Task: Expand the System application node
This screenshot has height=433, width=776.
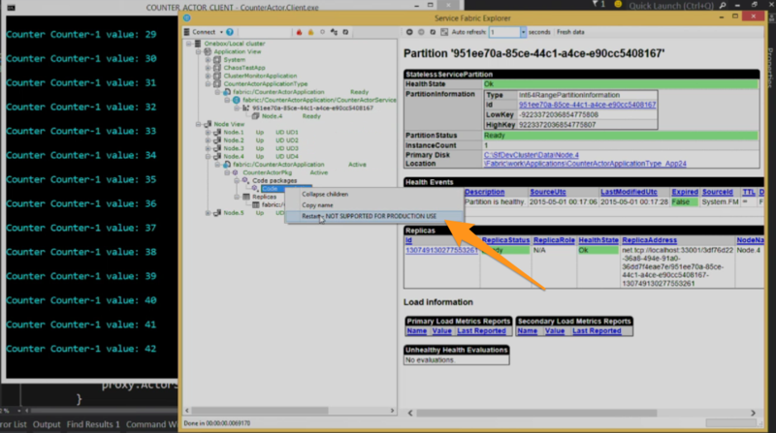Action: (x=208, y=60)
